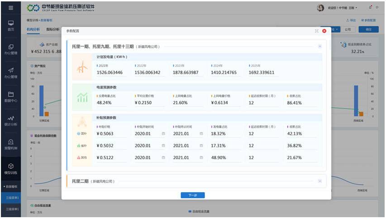
Task: Click the notification bell icon
Action: point(371,8)
